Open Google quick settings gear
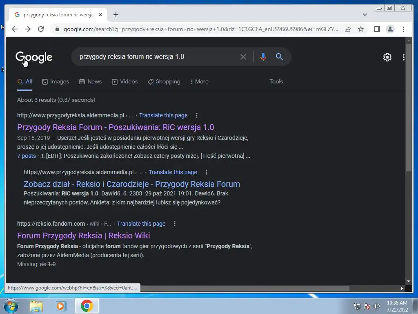The height and width of the screenshot is (314, 418). pos(387,57)
